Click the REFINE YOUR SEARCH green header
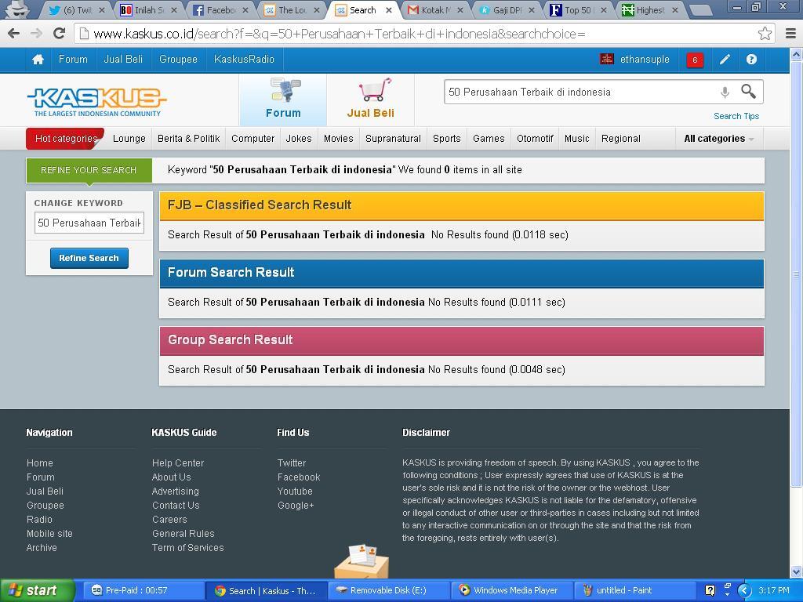Viewport: 803px width, 602px height. (89, 170)
